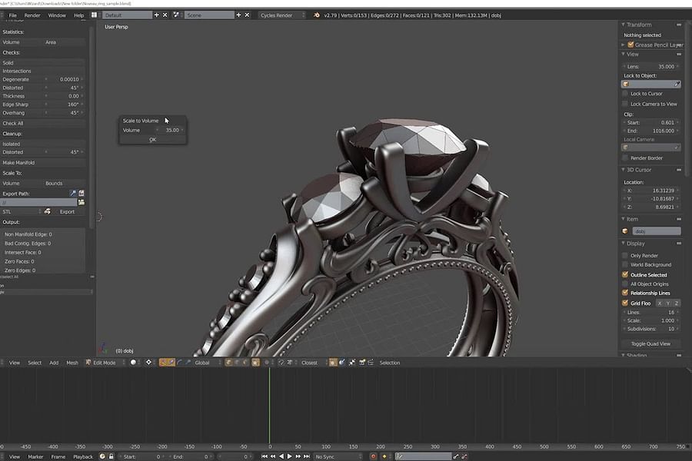The image size is (692, 461).
Task: Click the jump to first frame playback control
Action: point(264,455)
